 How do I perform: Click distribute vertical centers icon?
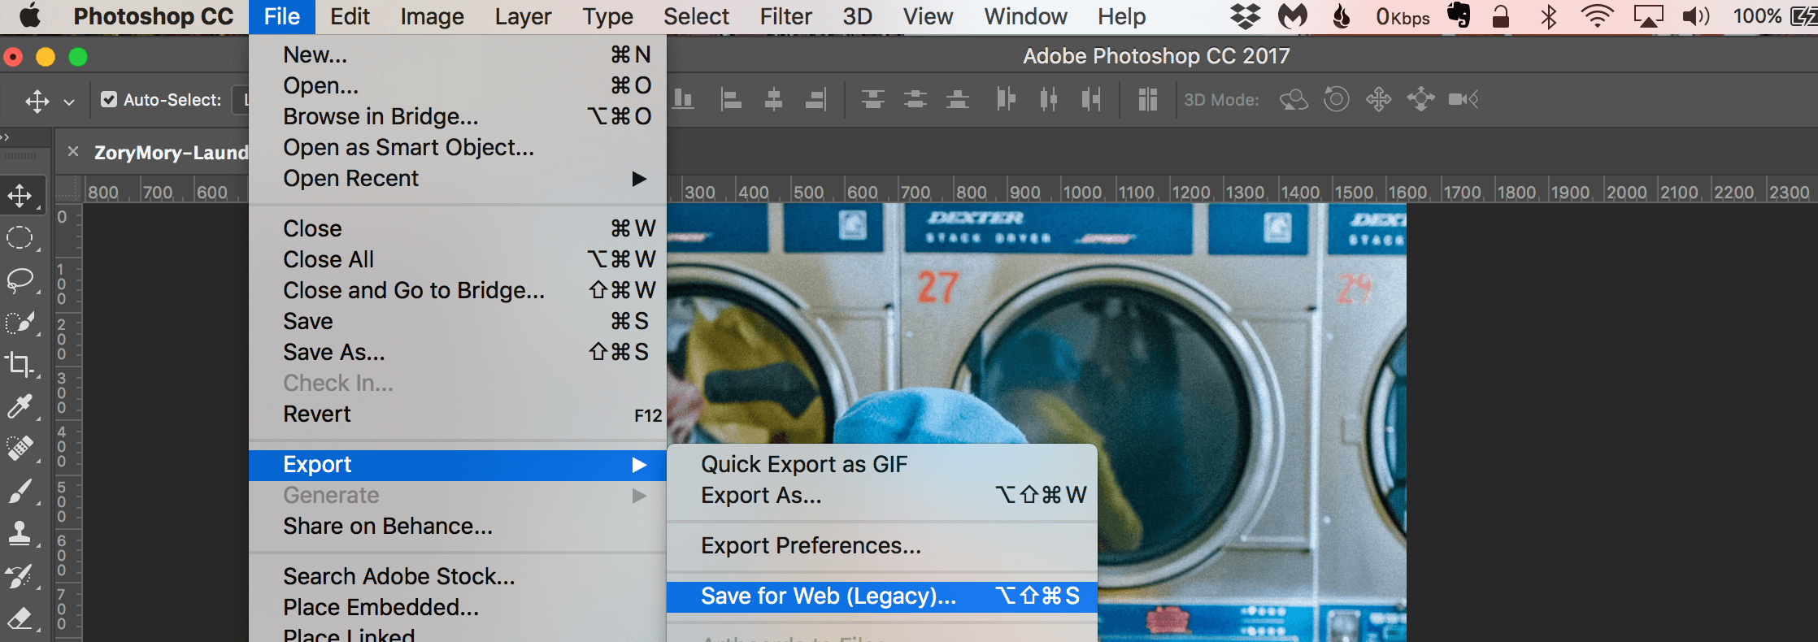click(x=916, y=99)
